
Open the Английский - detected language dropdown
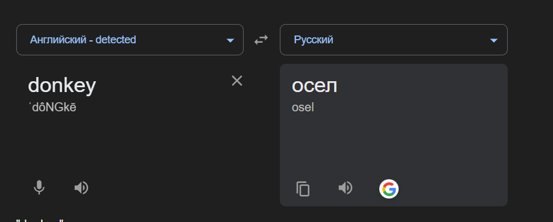(130, 40)
